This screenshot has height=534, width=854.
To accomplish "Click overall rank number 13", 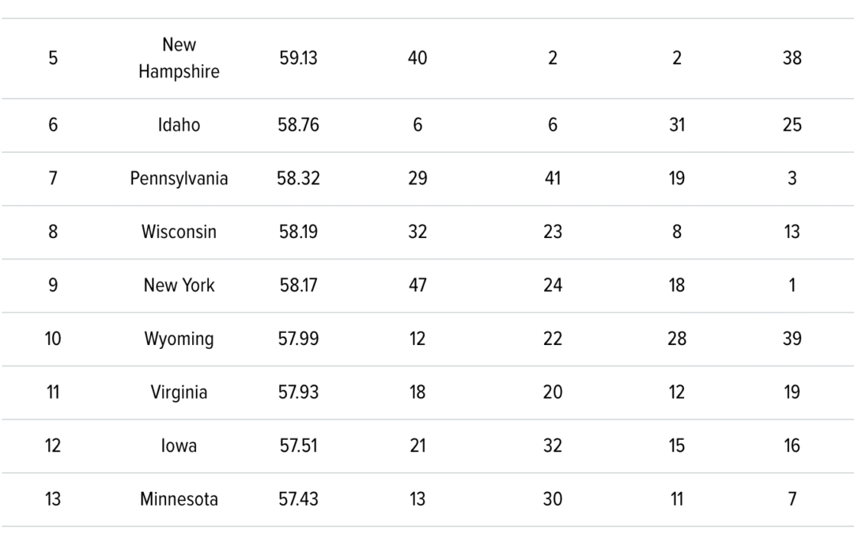I will tap(53, 499).
